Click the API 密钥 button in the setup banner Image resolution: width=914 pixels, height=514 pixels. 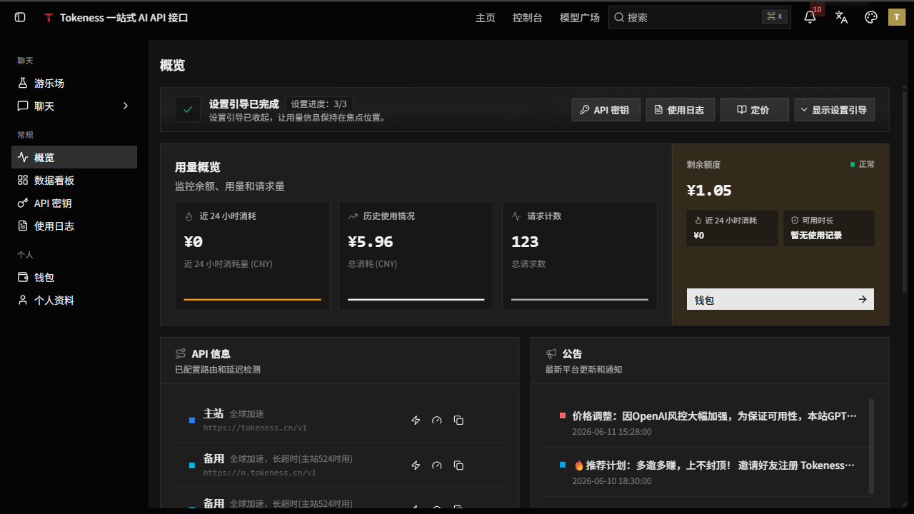pos(606,110)
